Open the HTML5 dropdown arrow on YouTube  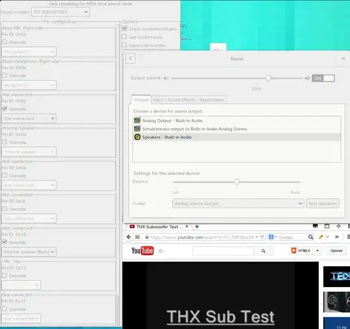[317, 251]
